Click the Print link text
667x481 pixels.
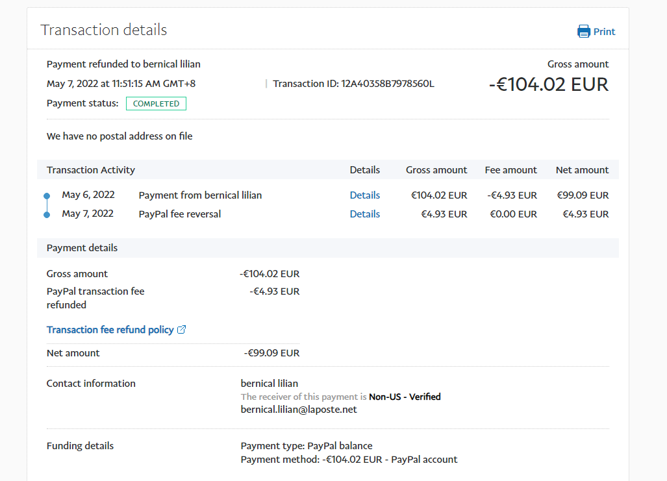point(604,32)
